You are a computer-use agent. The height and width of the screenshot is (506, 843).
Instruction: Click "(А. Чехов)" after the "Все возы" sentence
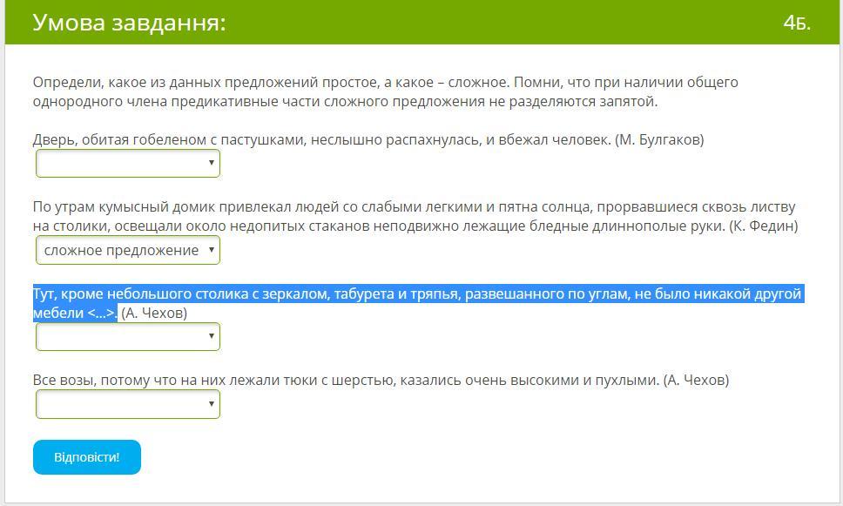pos(696,380)
